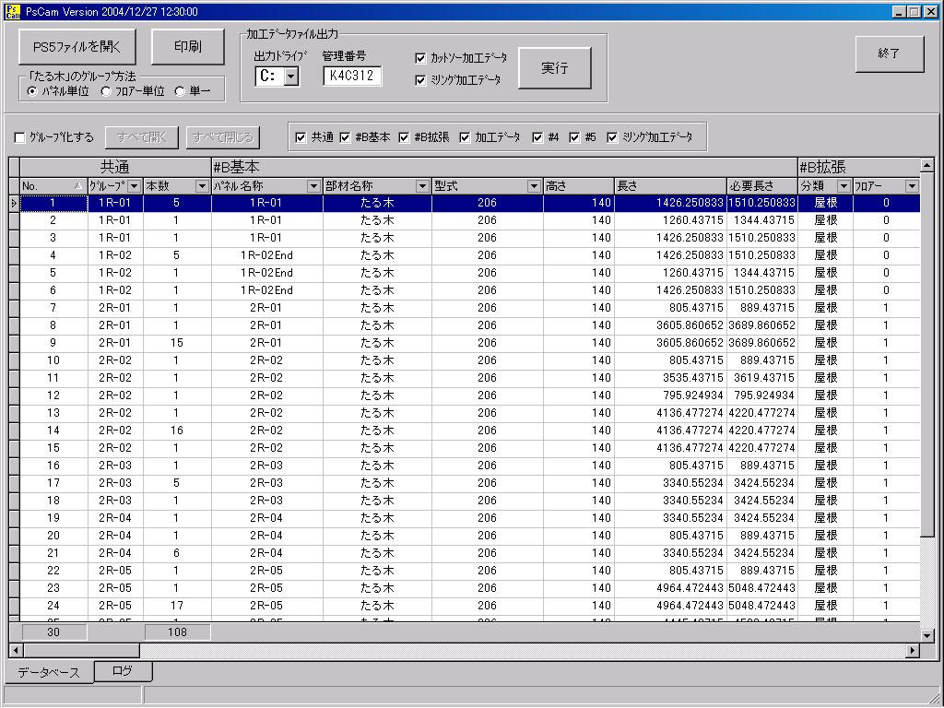944x708 pixels.
Task: Click the 終了 exit button
Action: (x=889, y=54)
